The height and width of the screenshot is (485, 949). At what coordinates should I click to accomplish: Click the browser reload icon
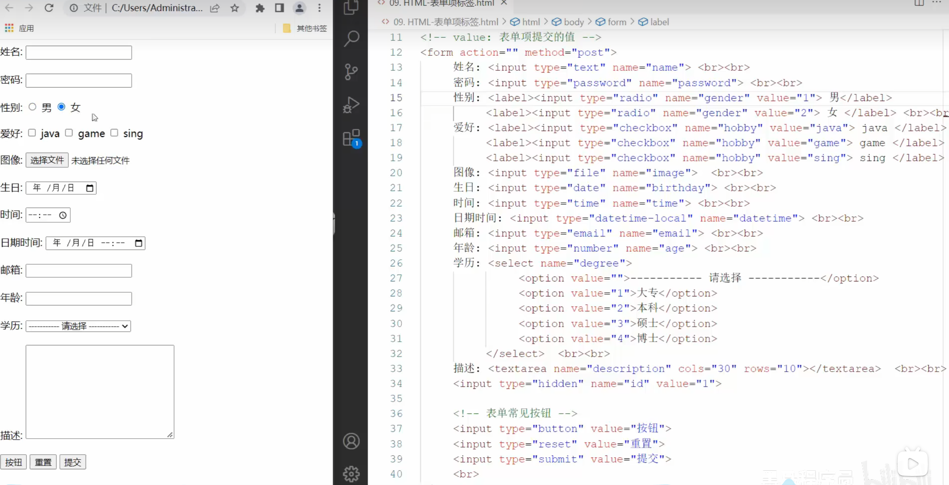click(49, 8)
